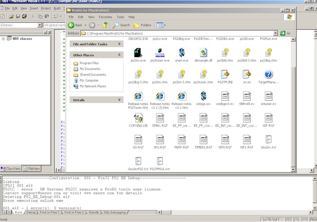Screen dimensions: 317x222
Task: Open ps2tm.exe file icon
Action: [138, 53]
